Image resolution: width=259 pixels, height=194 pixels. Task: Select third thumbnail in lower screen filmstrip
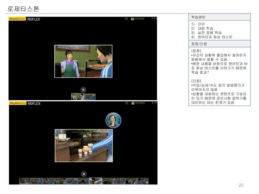pos(48,181)
